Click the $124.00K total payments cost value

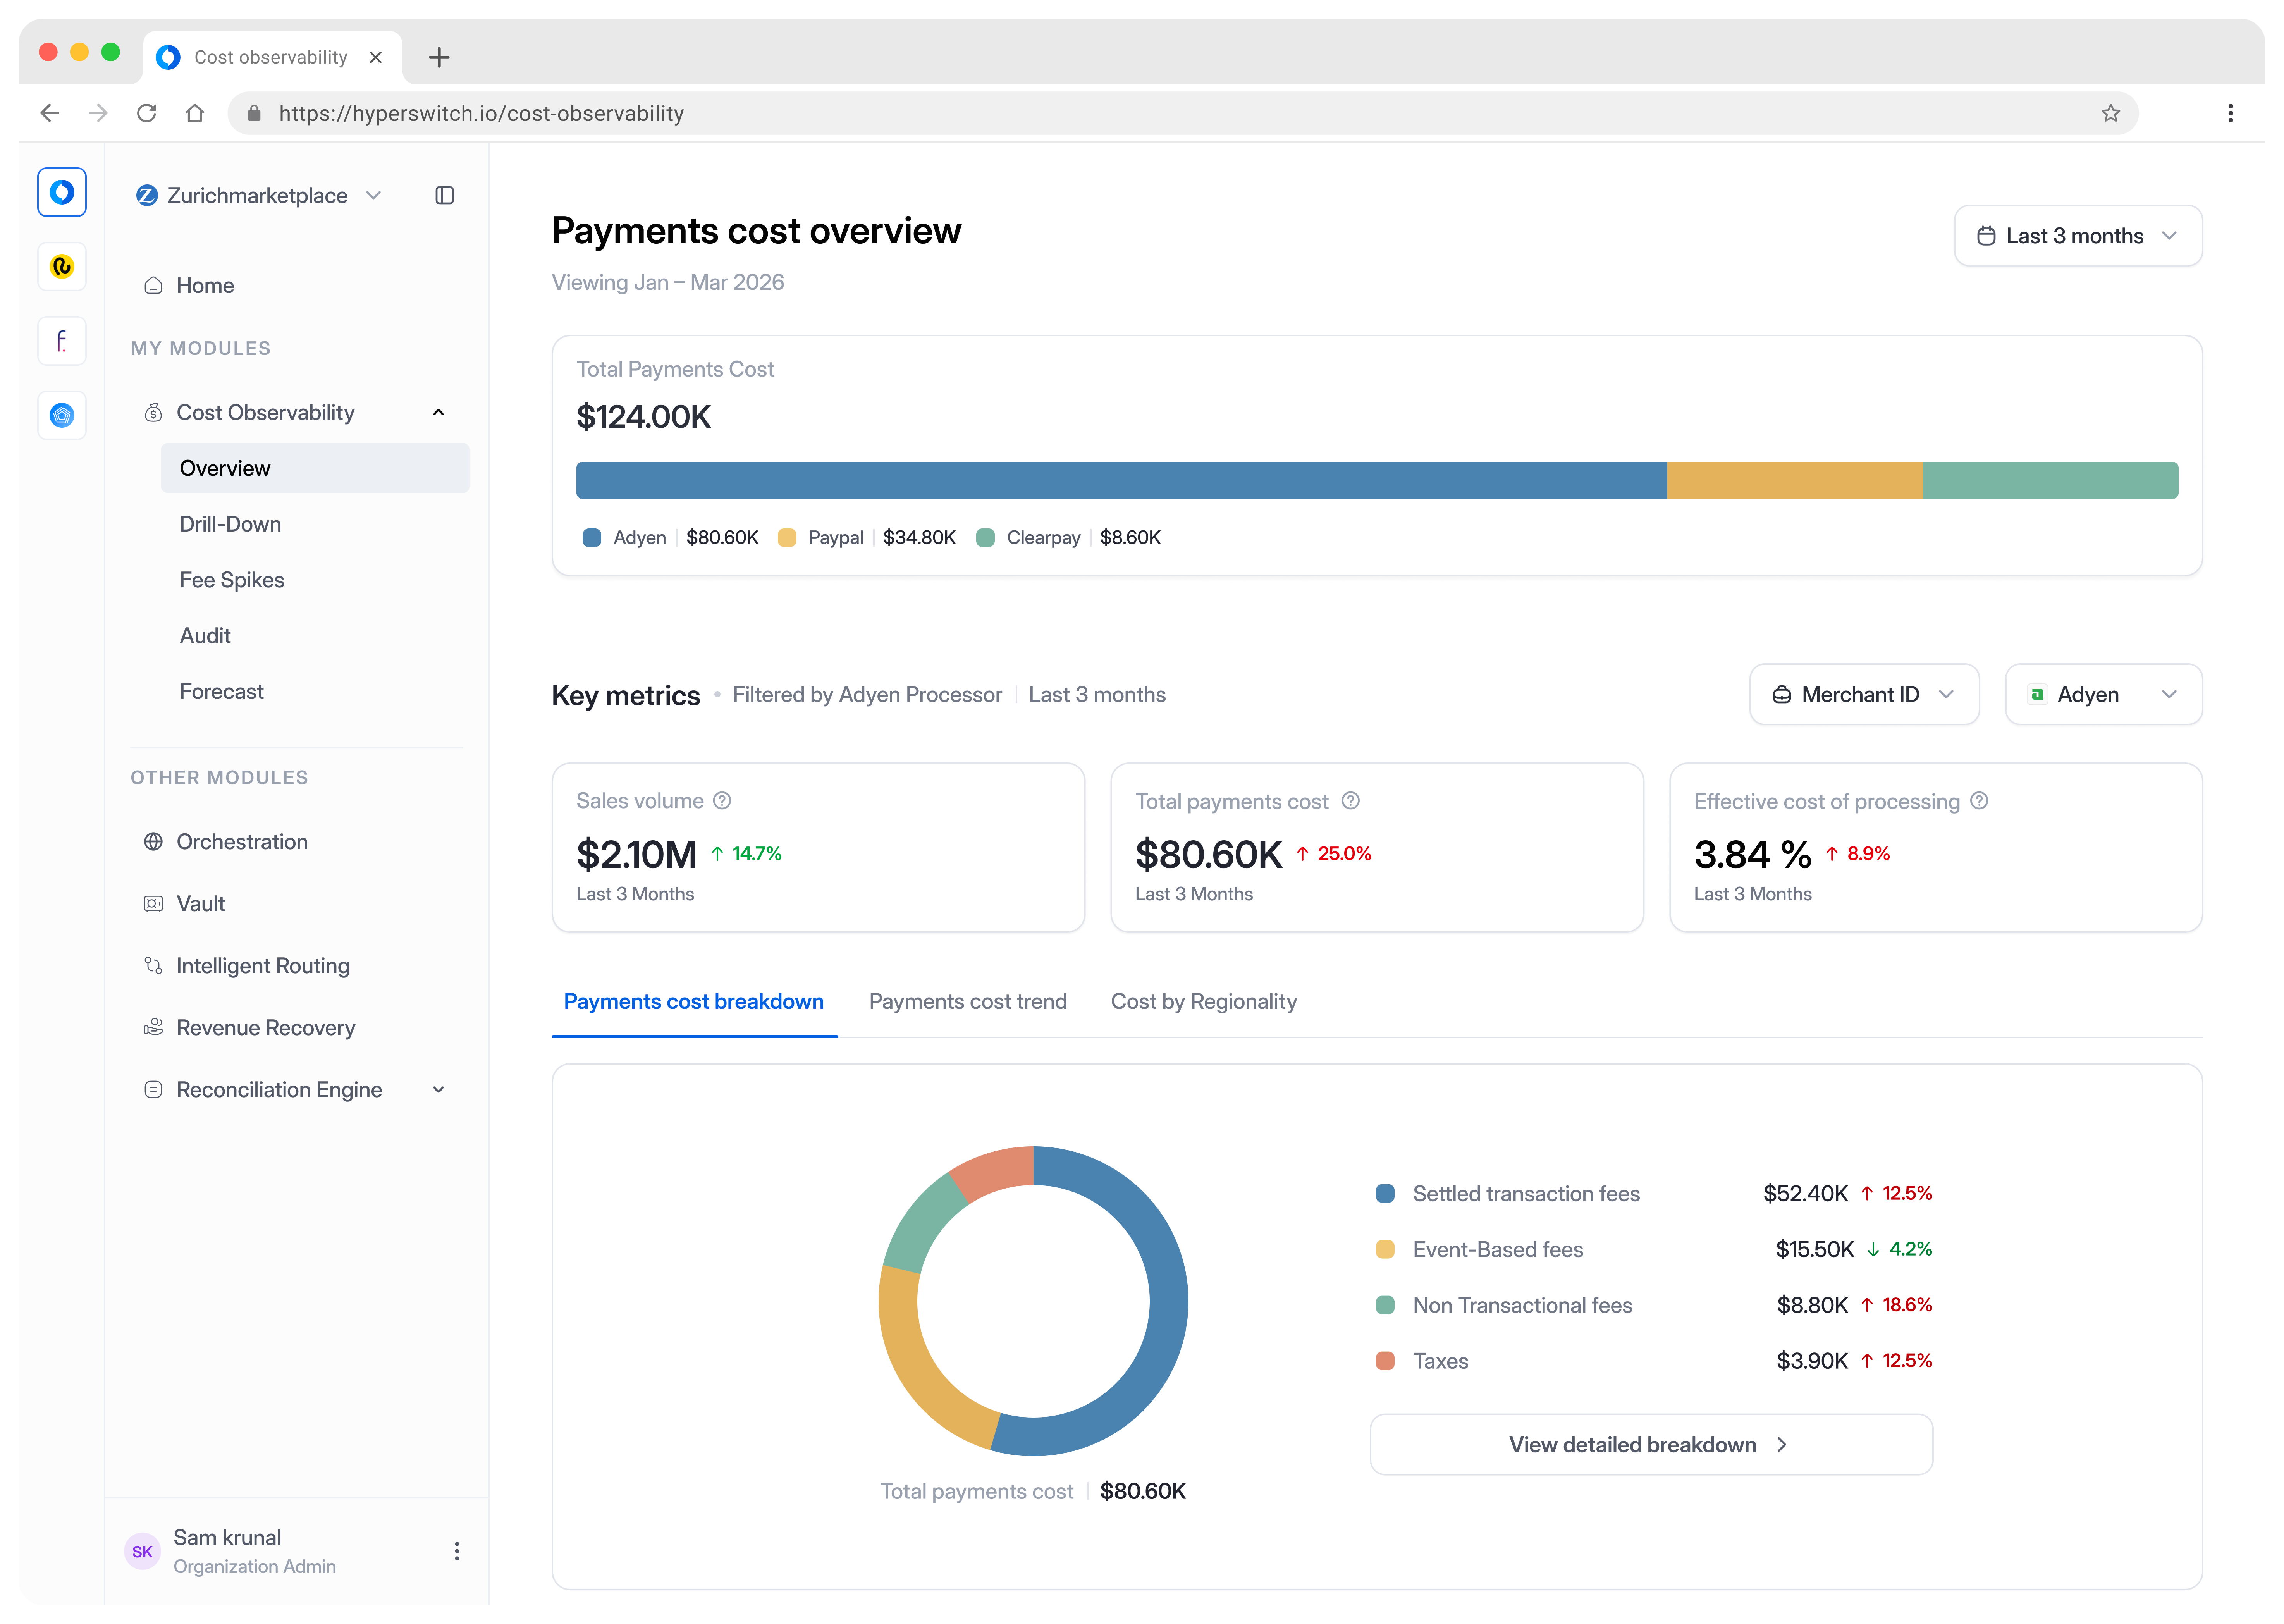pyautogui.click(x=643, y=417)
